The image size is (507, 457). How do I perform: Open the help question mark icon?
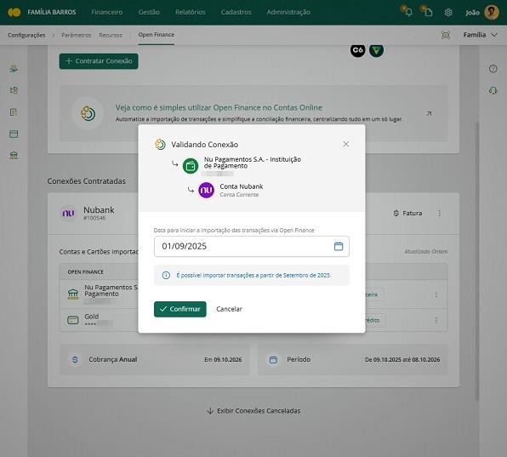(x=493, y=69)
